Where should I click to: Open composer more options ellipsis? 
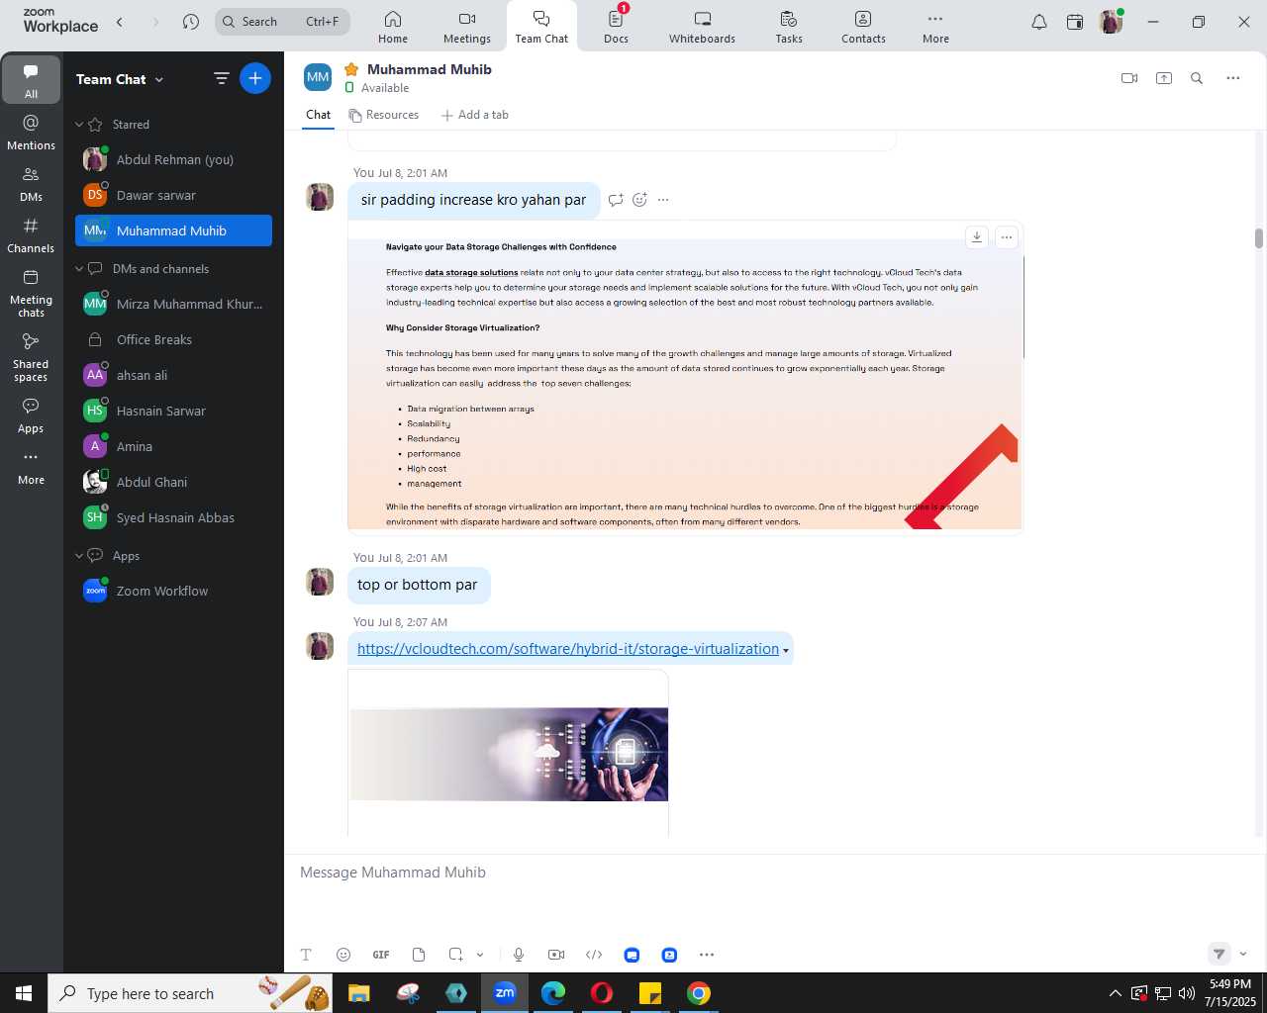707,955
